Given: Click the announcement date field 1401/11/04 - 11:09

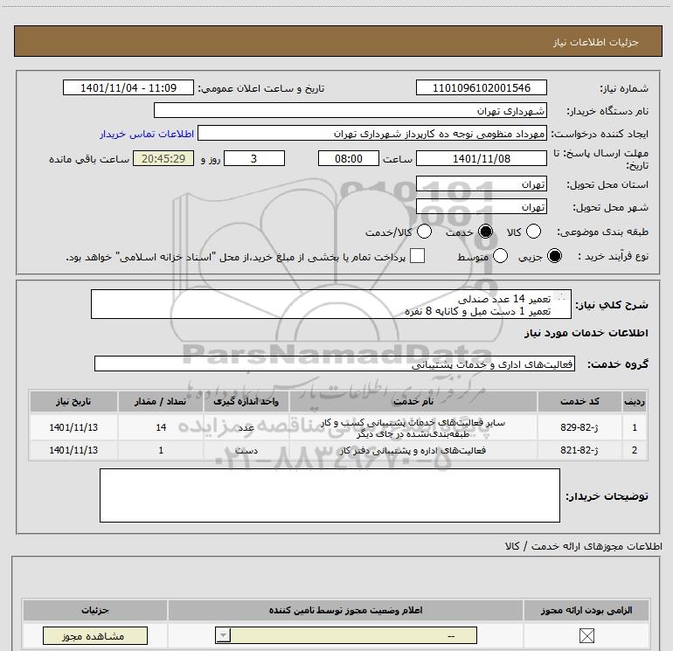Looking at the screenshot, I should coord(128,87).
